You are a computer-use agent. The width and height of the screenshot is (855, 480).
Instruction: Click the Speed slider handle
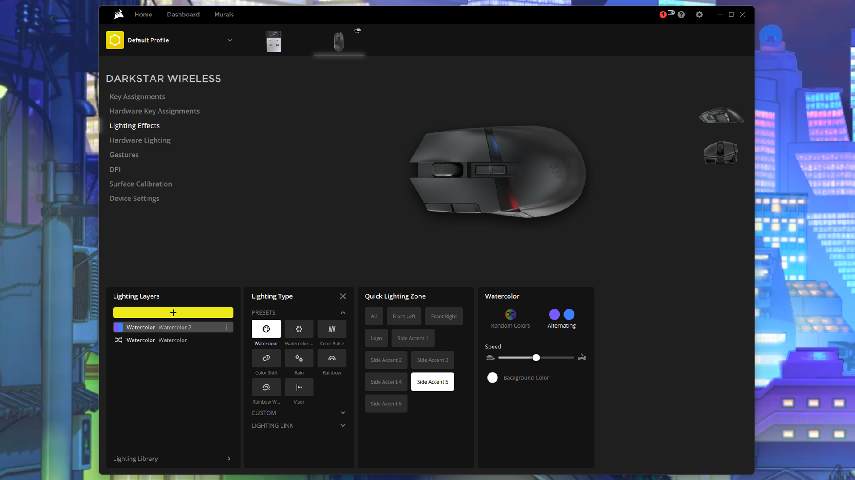pos(536,358)
